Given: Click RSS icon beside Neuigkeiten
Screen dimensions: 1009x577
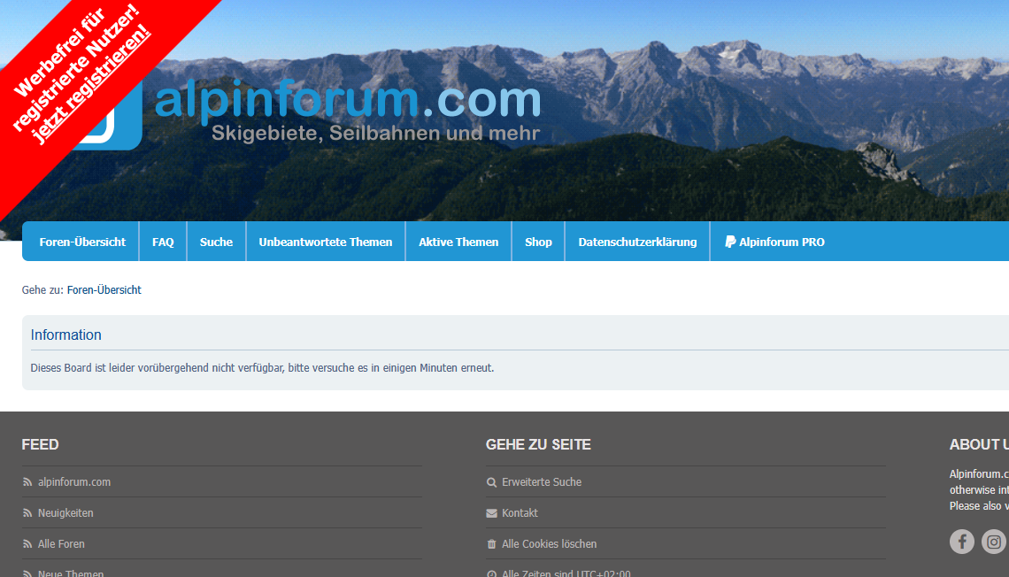Looking at the screenshot, I should (27, 513).
